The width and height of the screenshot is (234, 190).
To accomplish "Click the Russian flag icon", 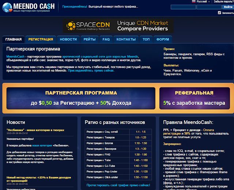I will (x=193, y=1).
